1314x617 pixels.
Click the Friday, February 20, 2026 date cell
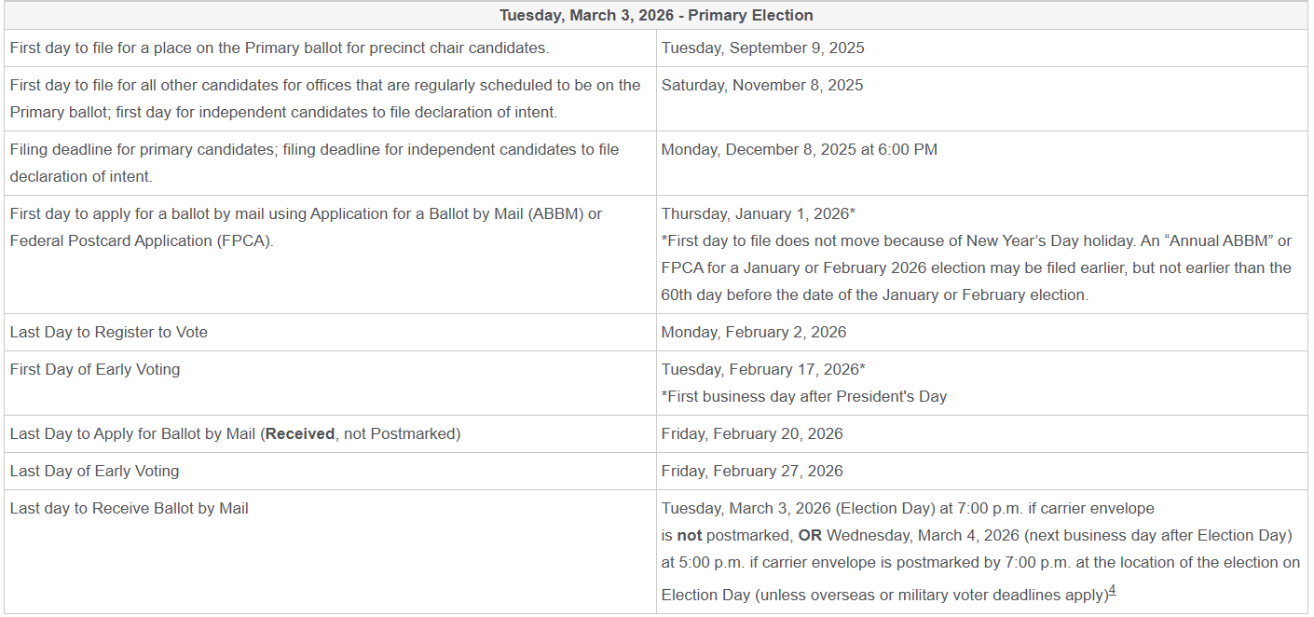pyautogui.click(x=752, y=433)
